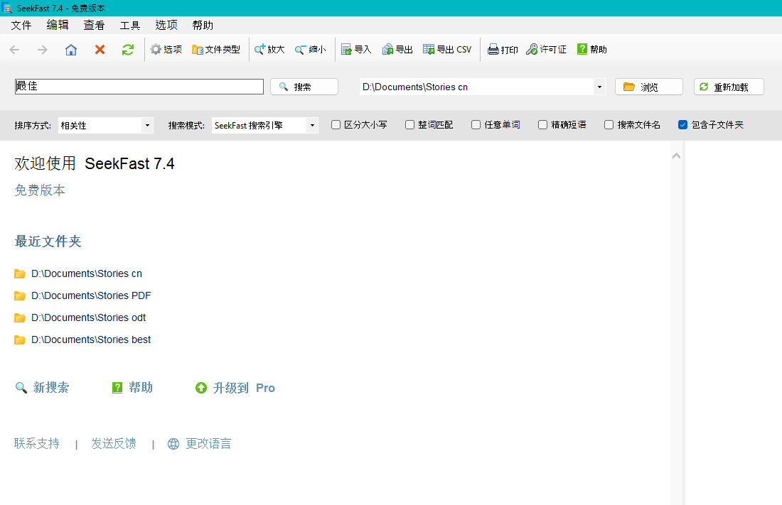Enable the 搜索文件名 checkbox
The width and height of the screenshot is (782, 505).
(609, 124)
